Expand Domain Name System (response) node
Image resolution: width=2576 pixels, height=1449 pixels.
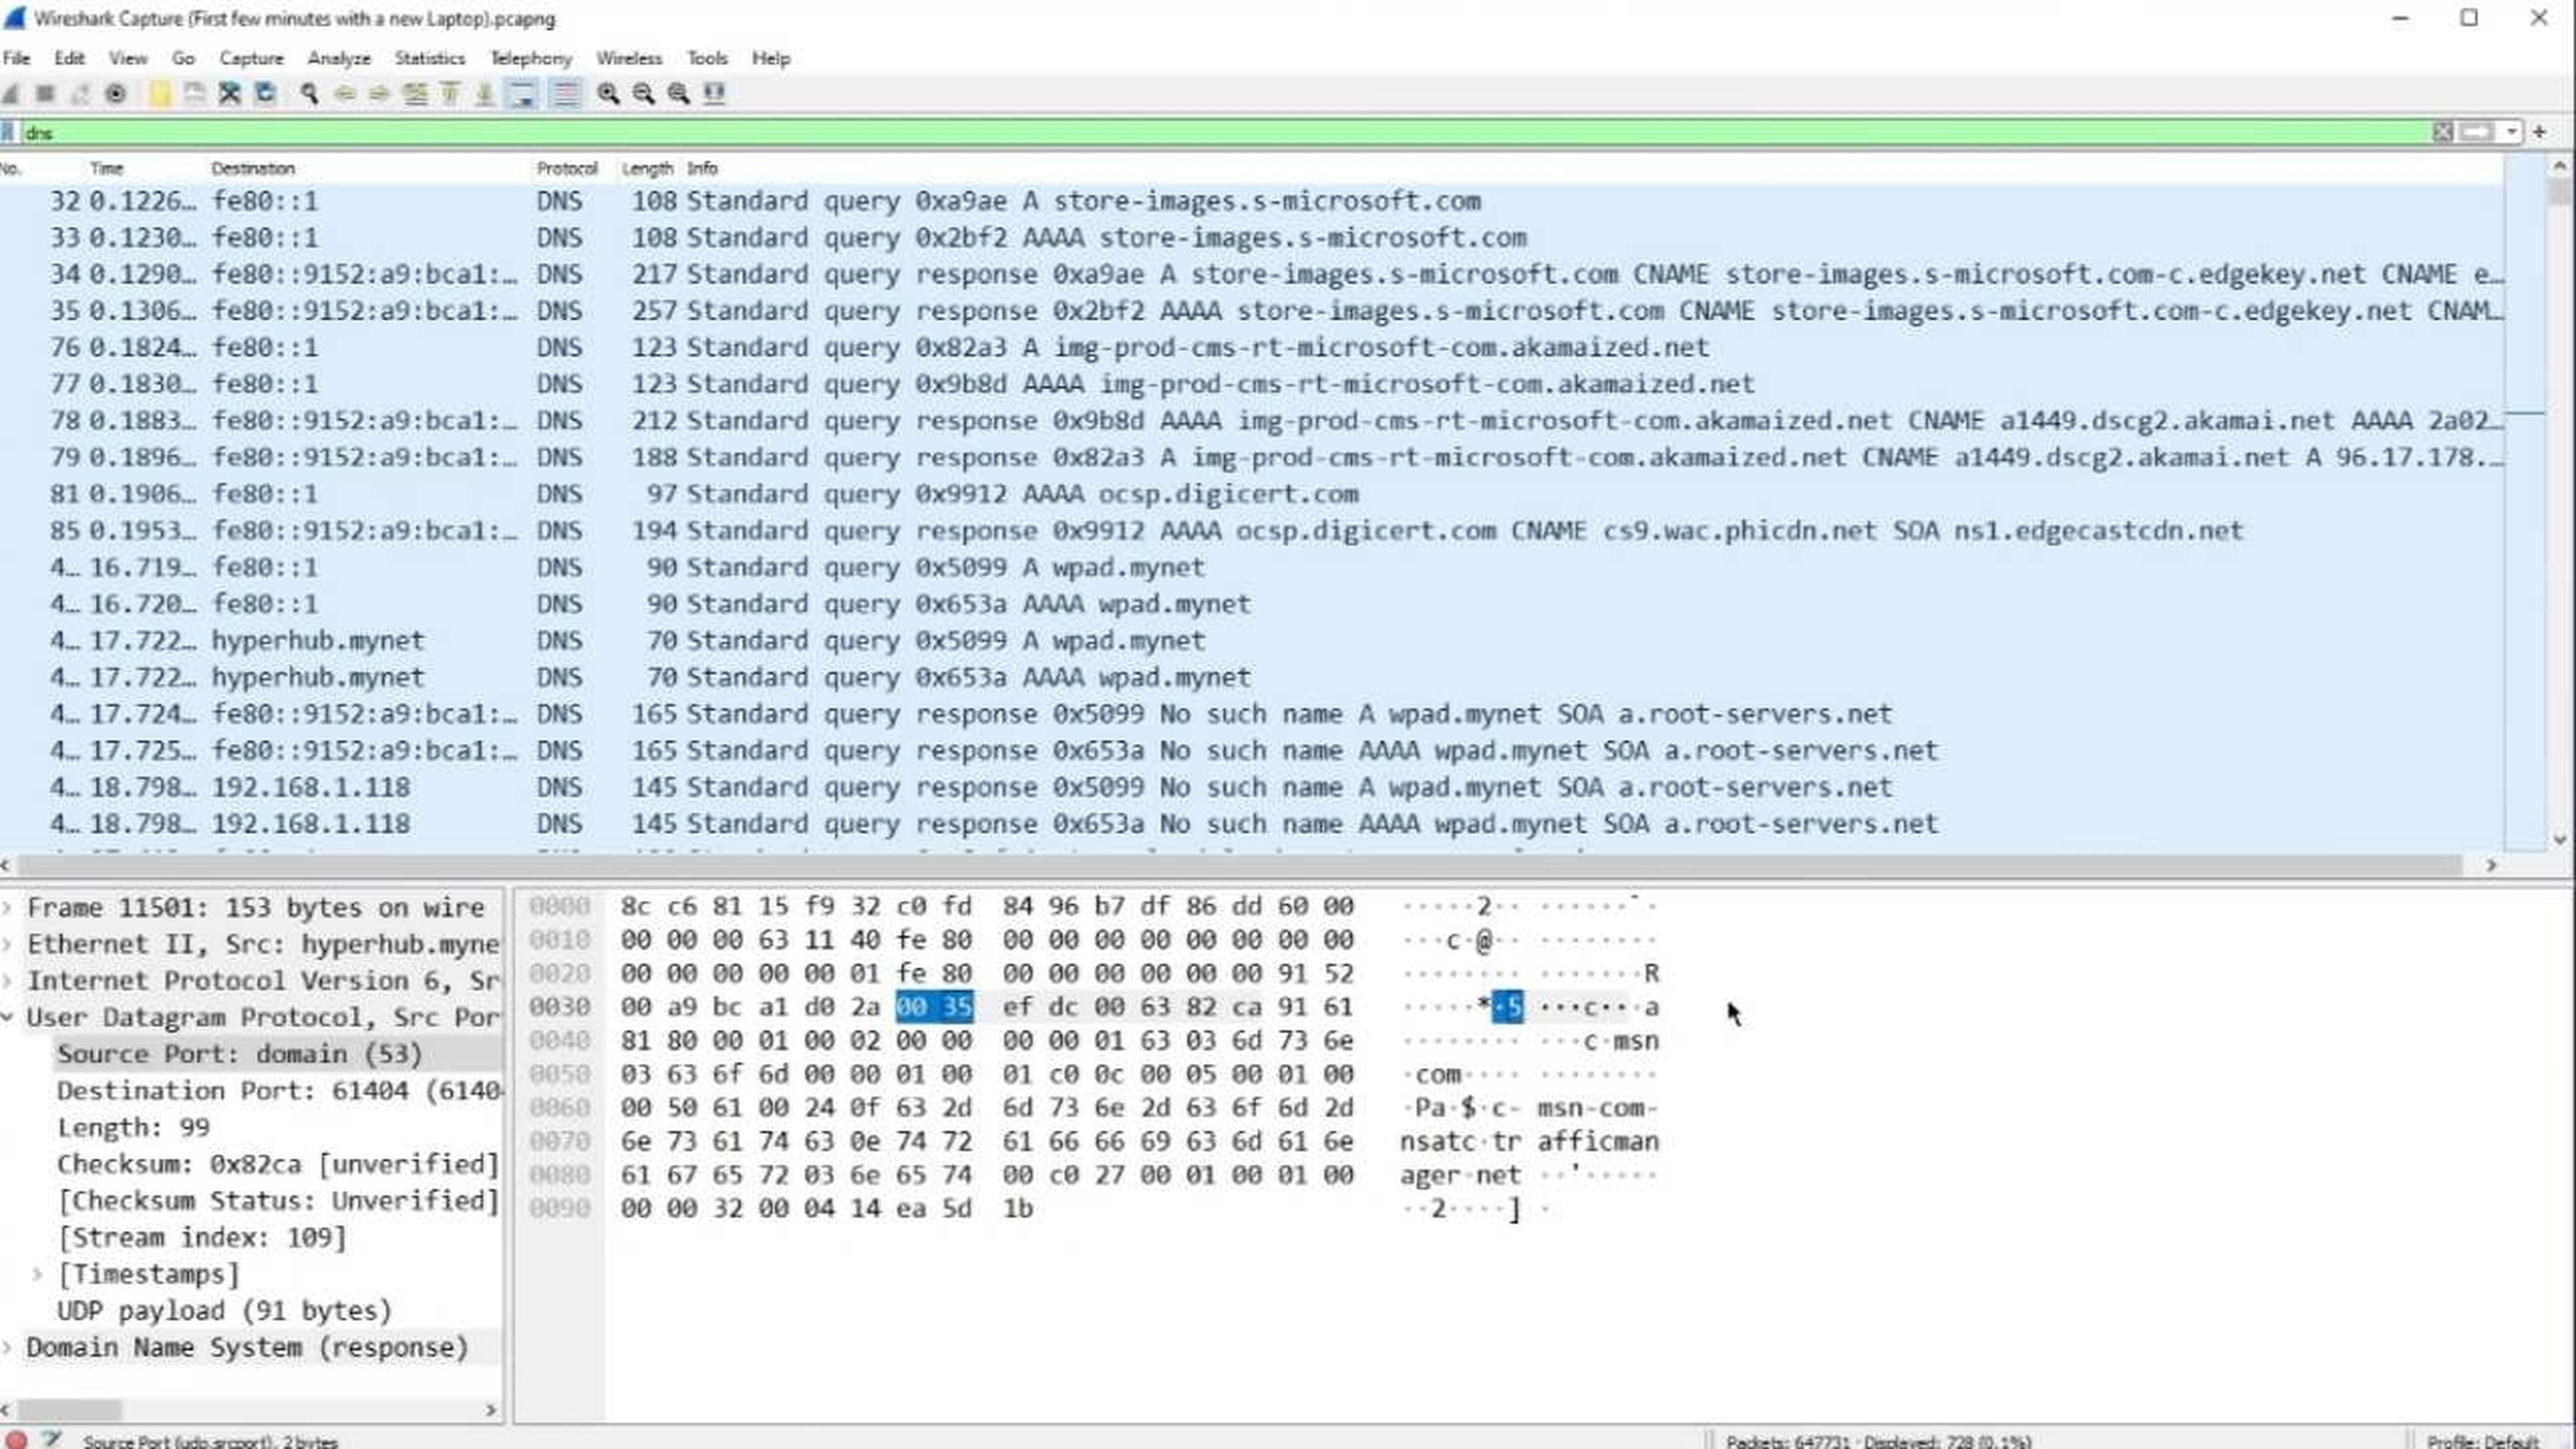coord(8,1347)
